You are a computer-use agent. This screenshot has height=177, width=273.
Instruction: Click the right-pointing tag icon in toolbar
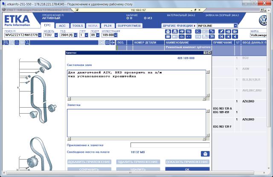(235, 31)
